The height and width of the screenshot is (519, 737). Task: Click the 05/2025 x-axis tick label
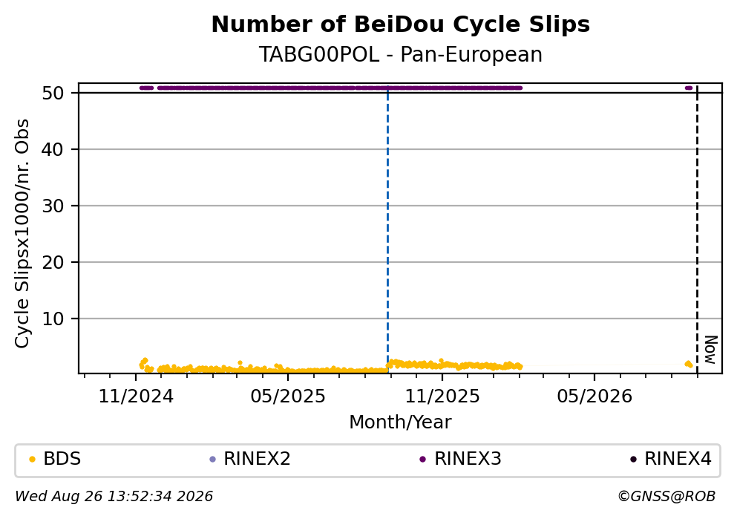(x=288, y=396)
